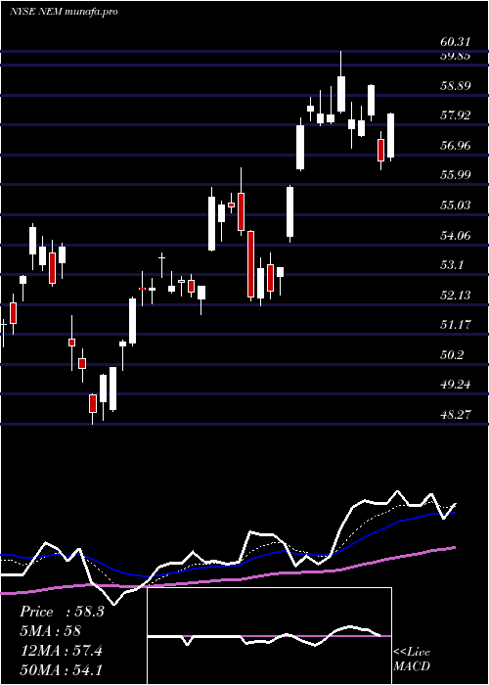Image resolution: width=489 pixels, height=685 pixels.
Task: Click the 12MA : 57.4 readout
Action: pos(61,651)
